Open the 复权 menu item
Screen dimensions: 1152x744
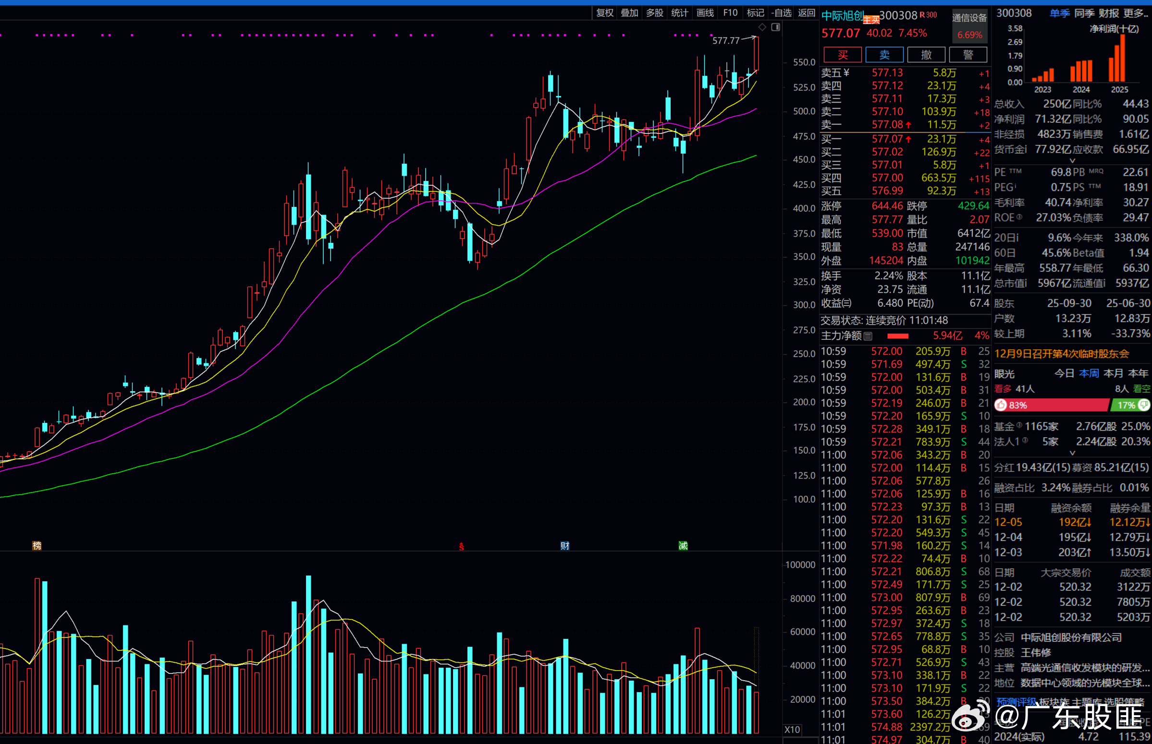[604, 13]
